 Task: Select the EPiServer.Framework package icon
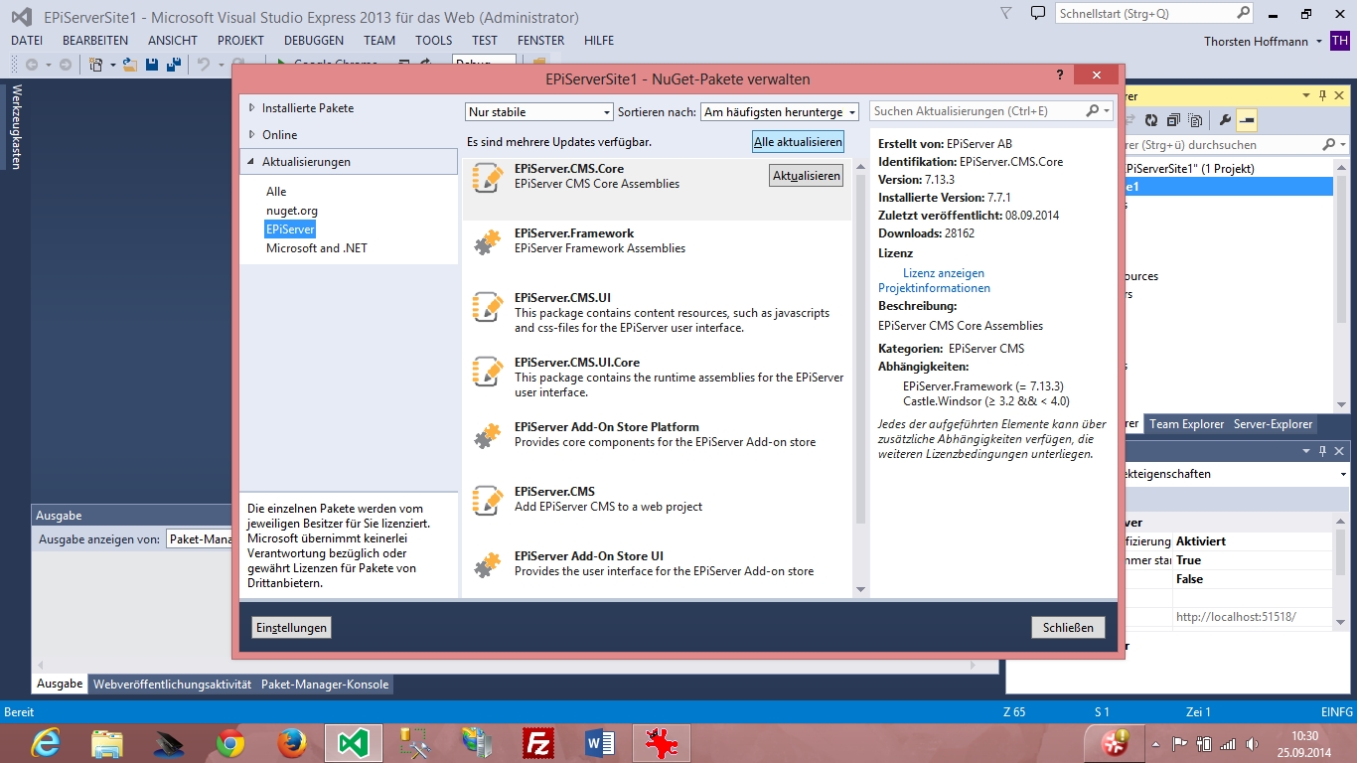coord(488,241)
